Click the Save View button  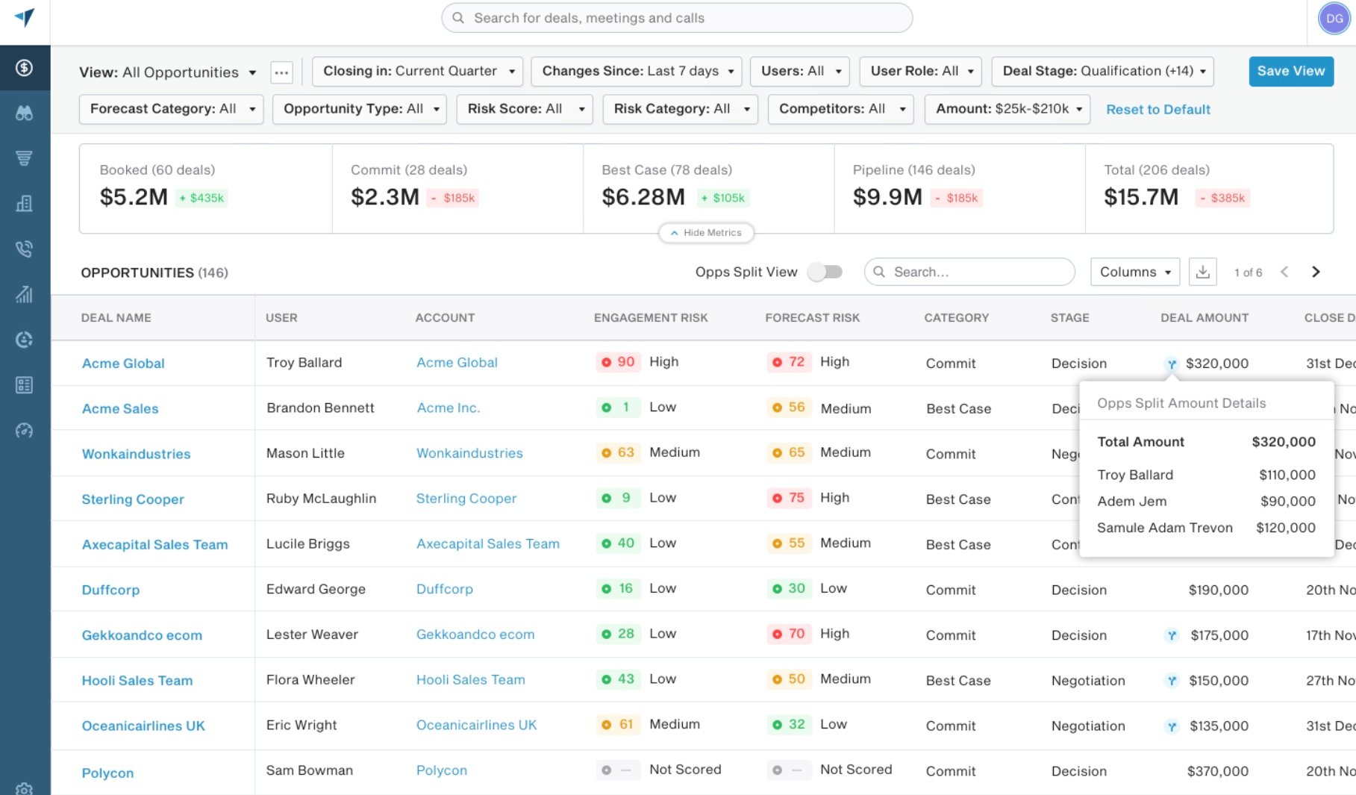coord(1291,71)
